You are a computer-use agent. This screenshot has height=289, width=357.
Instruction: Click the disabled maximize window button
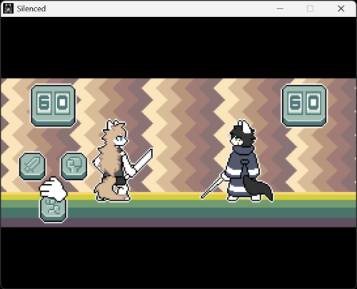click(x=310, y=9)
